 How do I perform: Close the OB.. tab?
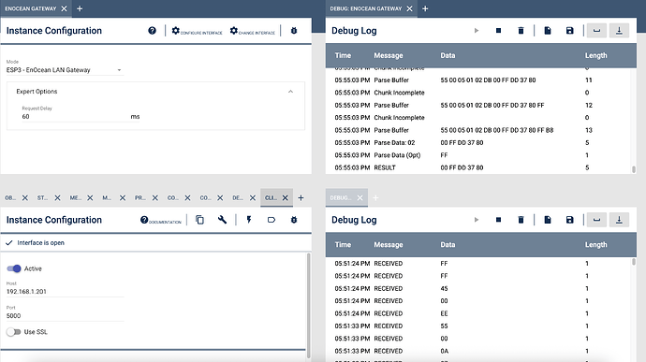[25, 198]
